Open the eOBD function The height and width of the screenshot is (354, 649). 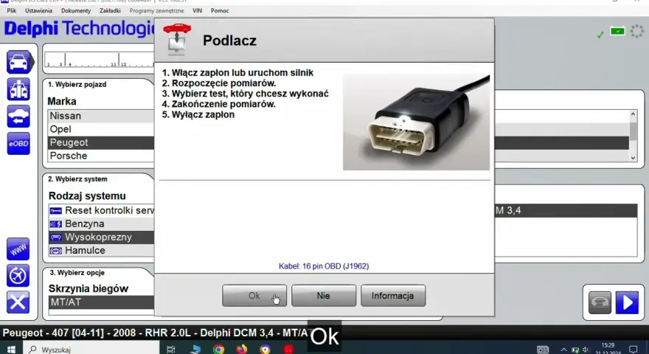[x=18, y=143]
